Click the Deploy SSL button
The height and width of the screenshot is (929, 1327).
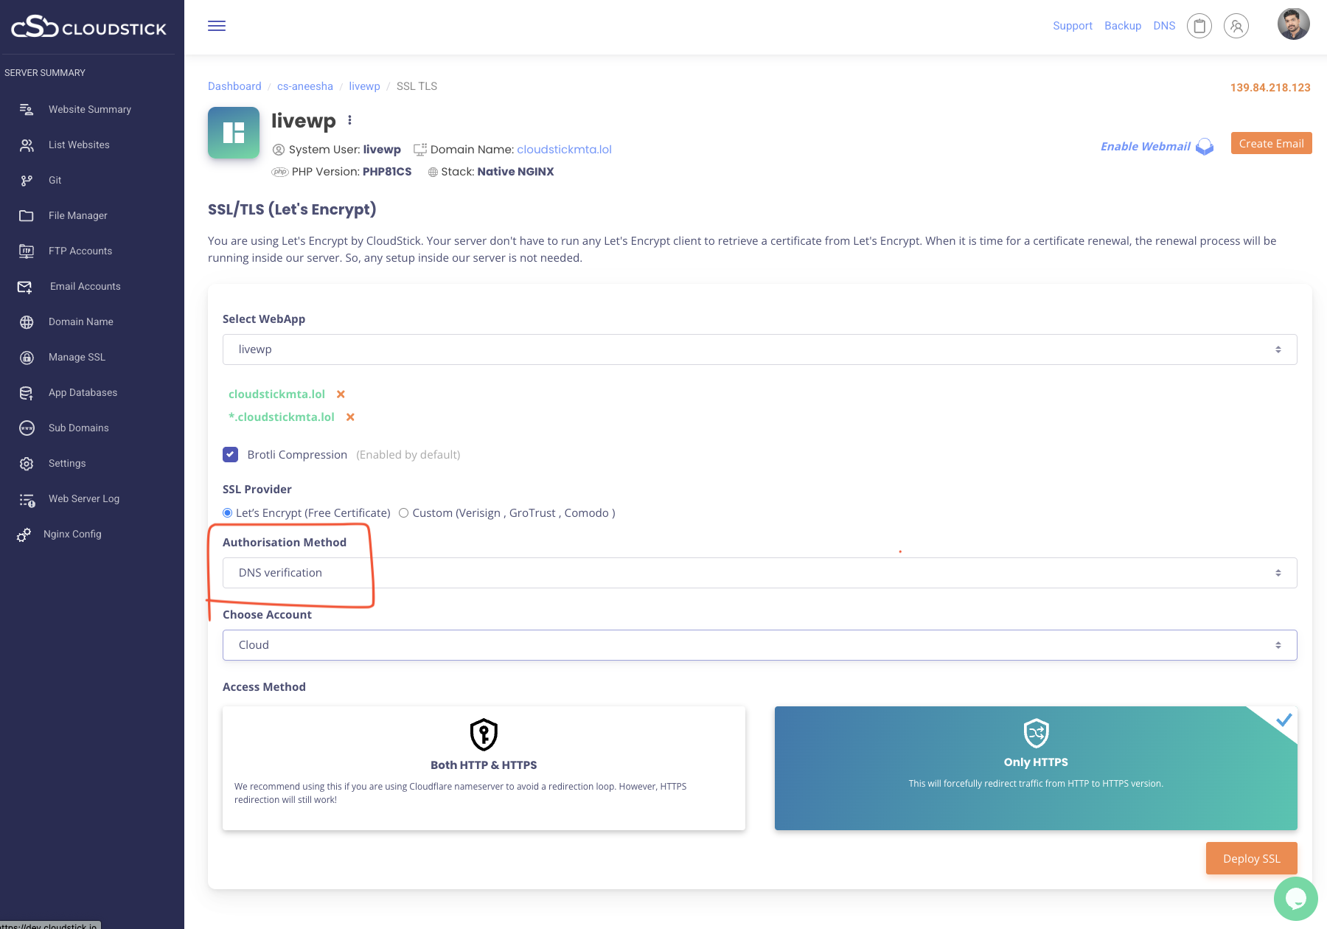(1251, 858)
